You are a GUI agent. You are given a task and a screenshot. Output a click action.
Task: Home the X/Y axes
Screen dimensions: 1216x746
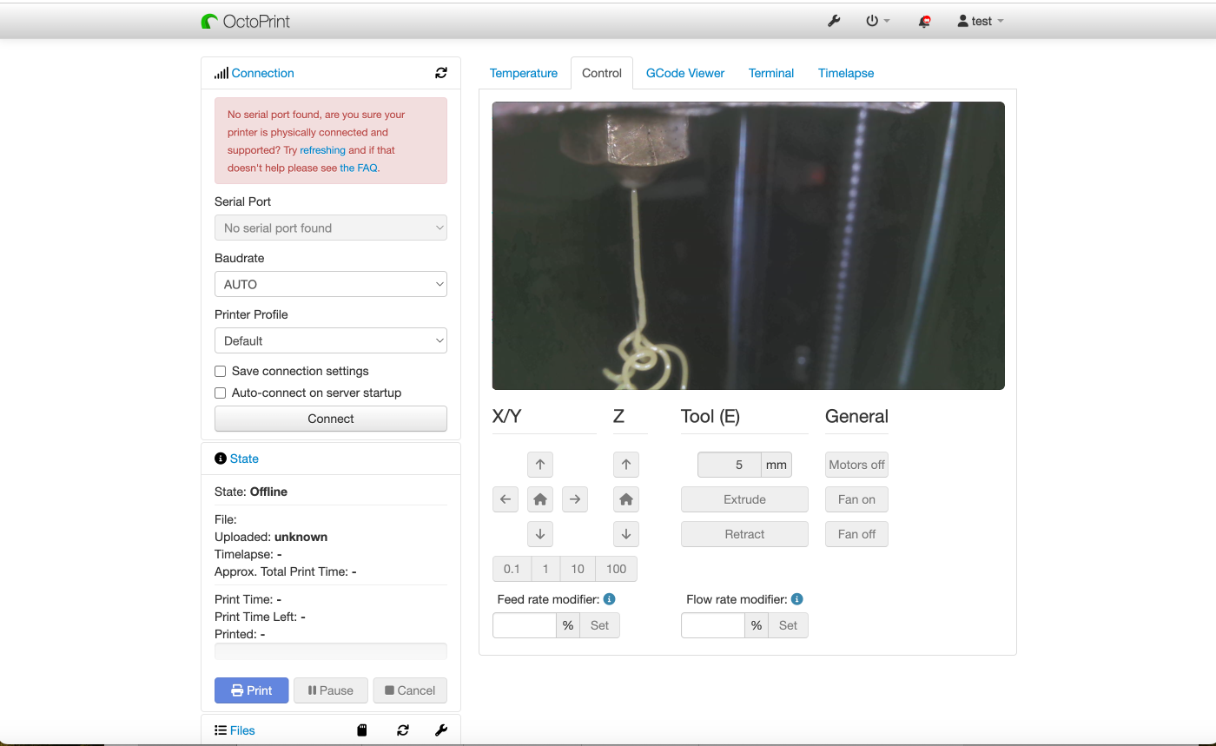(x=540, y=499)
